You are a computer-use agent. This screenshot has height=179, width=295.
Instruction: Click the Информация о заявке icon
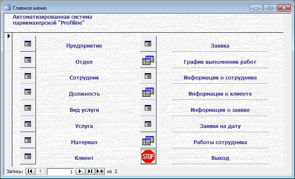click(148, 108)
